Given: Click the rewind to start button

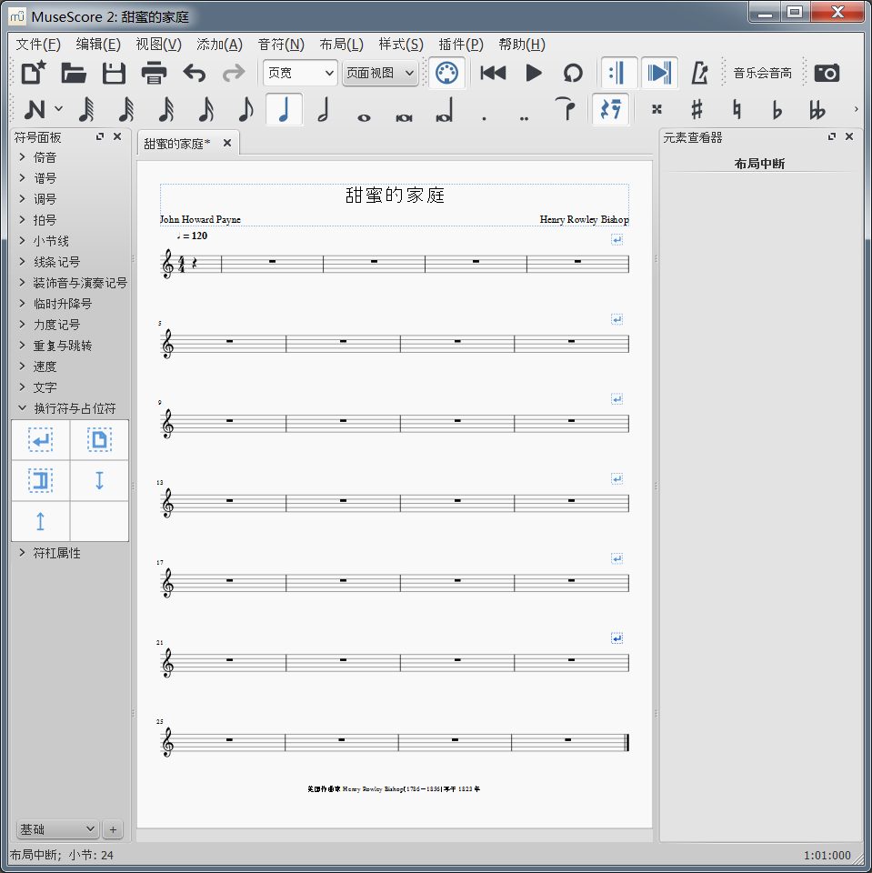Looking at the screenshot, I should pyautogui.click(x=493, y=73).
